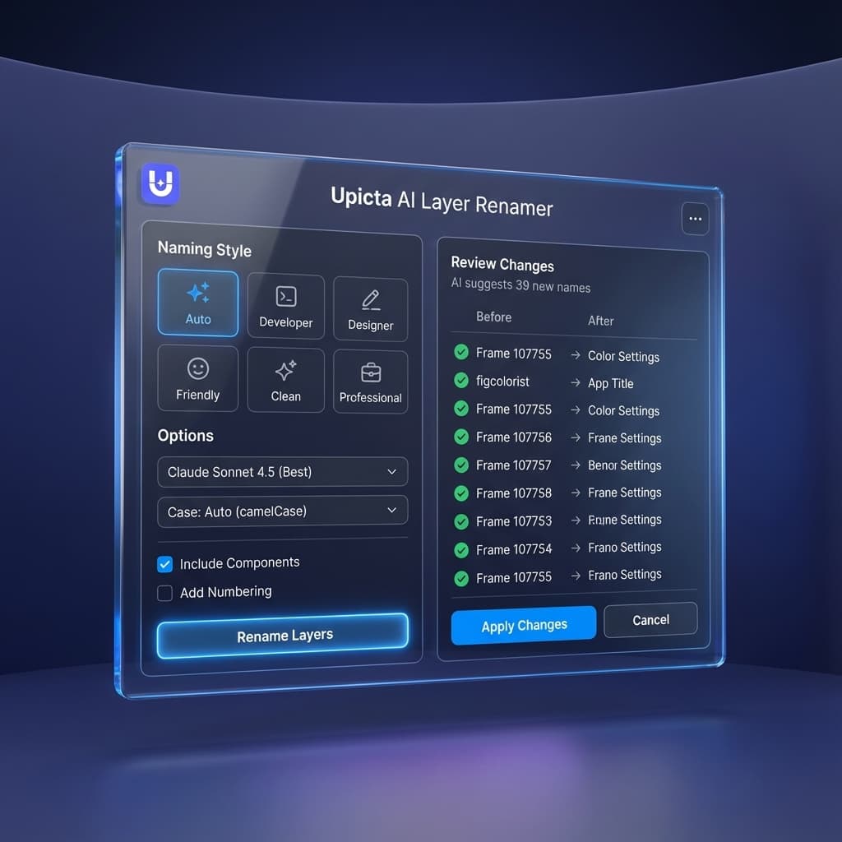Select the Auto naming style with sparkles icon
The width and height of the screenshot is (842, 842).
[197, 303]
